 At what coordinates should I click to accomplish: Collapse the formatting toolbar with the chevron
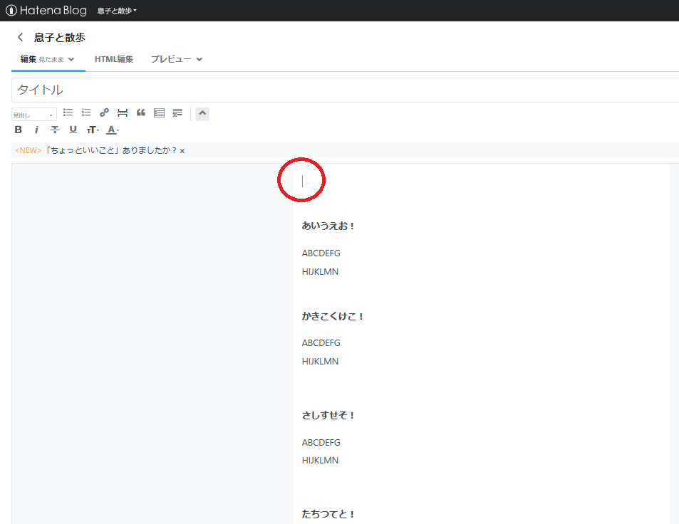pyautogui.click(x=202, y=114)
